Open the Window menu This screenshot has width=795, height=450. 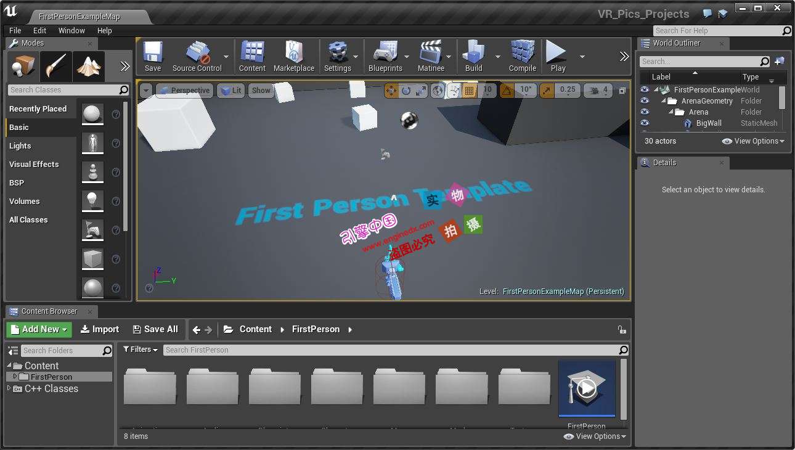tap(71, 30)
